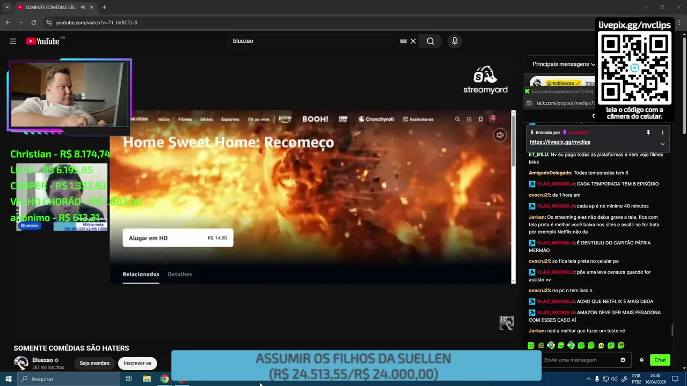Click the Inscrever-se subscribe button
This screenshot has width=687, height=386.
[137, 363]
